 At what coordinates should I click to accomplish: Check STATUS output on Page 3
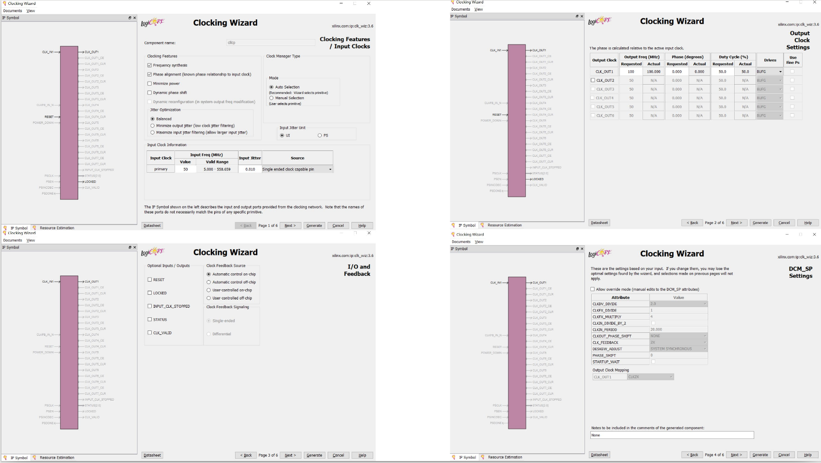(150, 319)
